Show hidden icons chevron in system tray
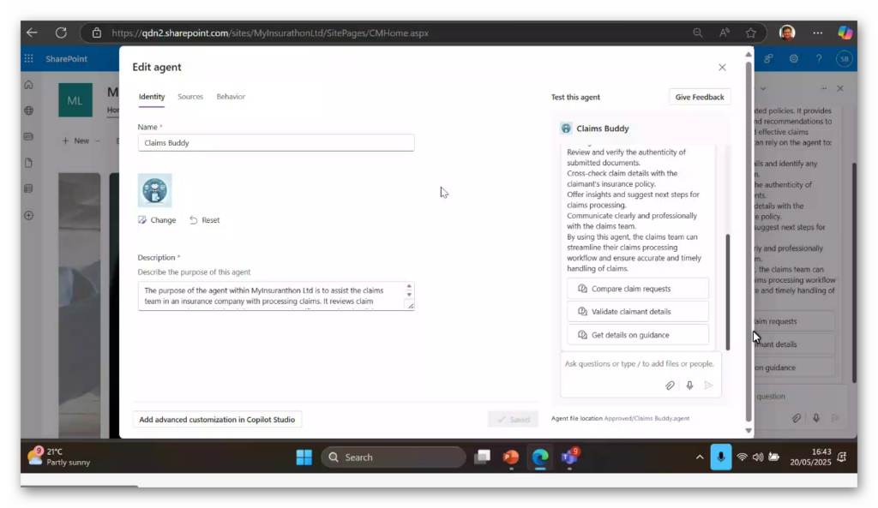Viewport: 878px width, 508px height. tap(700, 457)
